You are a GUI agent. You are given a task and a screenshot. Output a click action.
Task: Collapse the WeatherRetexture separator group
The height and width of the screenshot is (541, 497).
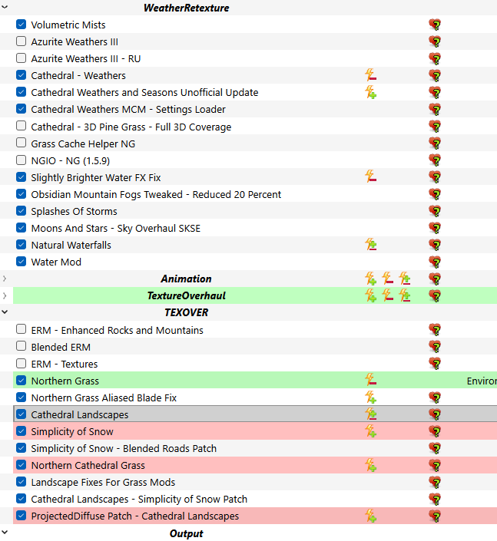click(5, 8)
